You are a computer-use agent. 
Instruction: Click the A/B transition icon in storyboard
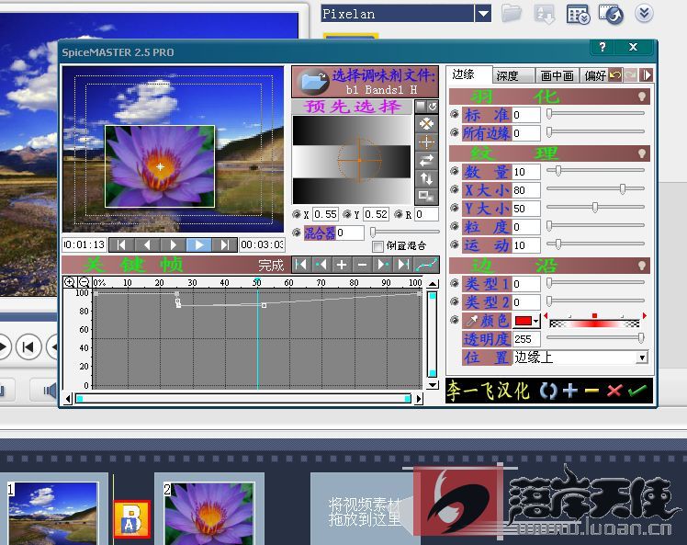[x=132, y=519]
